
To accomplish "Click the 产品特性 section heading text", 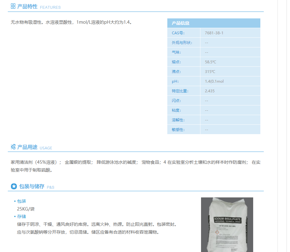I will click(x=27, y=7).
